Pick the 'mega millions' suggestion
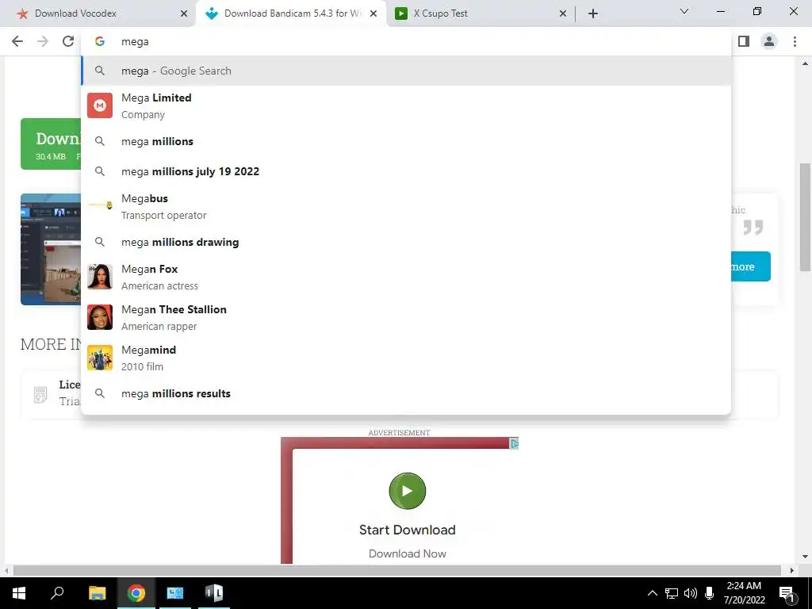The image size is (812, 609). (407, 141)
